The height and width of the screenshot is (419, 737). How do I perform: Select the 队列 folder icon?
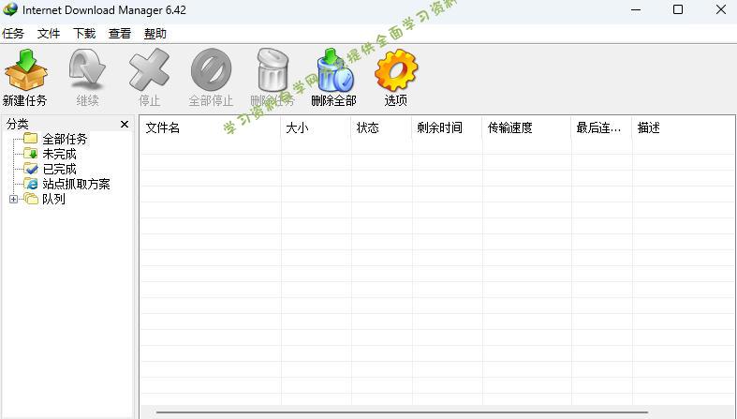tap(31, 199)
